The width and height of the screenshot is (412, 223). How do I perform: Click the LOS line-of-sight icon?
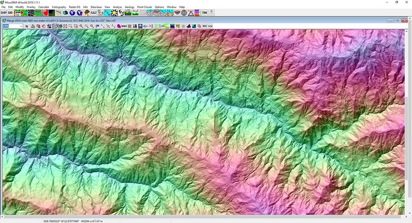pyautogui.click(x=128, y=13)
